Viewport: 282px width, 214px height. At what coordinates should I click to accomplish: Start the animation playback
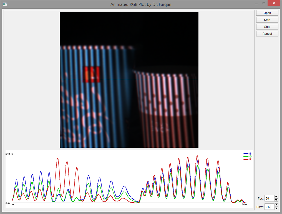(267, 20)
